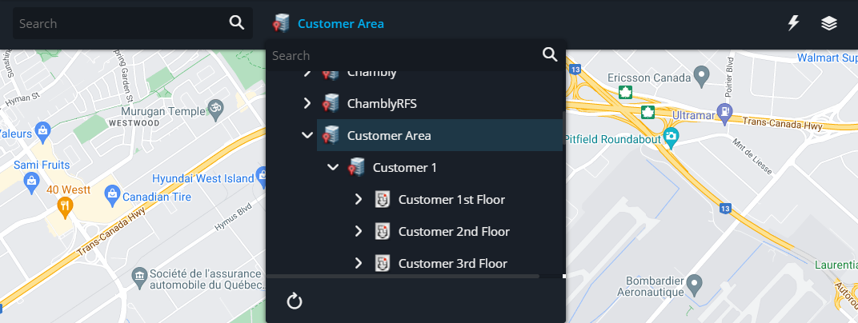Click the Société de l'assurance automobile marker
This screenshot has width=858, height=323.
[x=139, y=276]
